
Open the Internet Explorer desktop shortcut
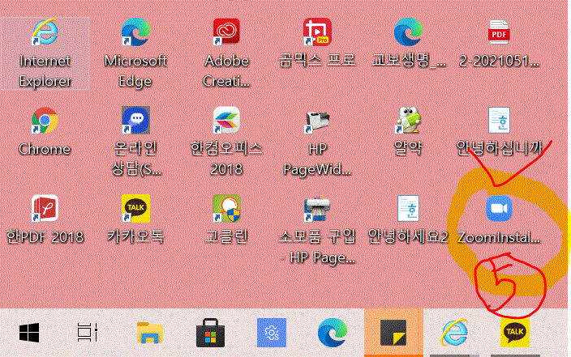(x=45, y=53)
